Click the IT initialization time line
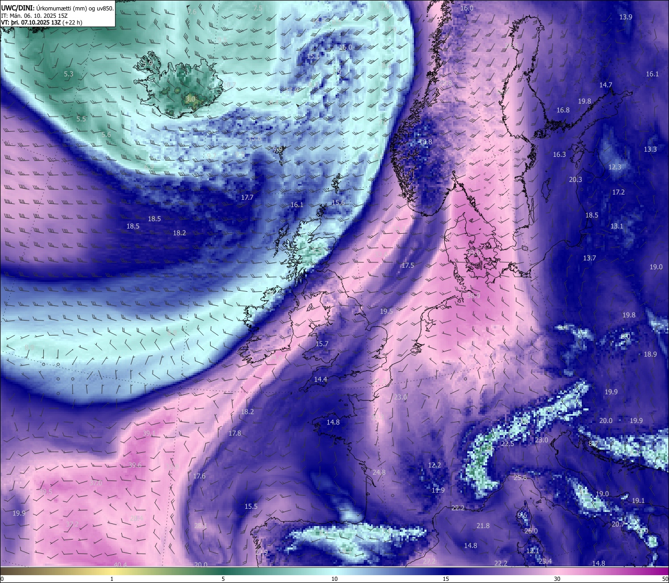This screenshot has height=583, width=669. click(36, 16)
